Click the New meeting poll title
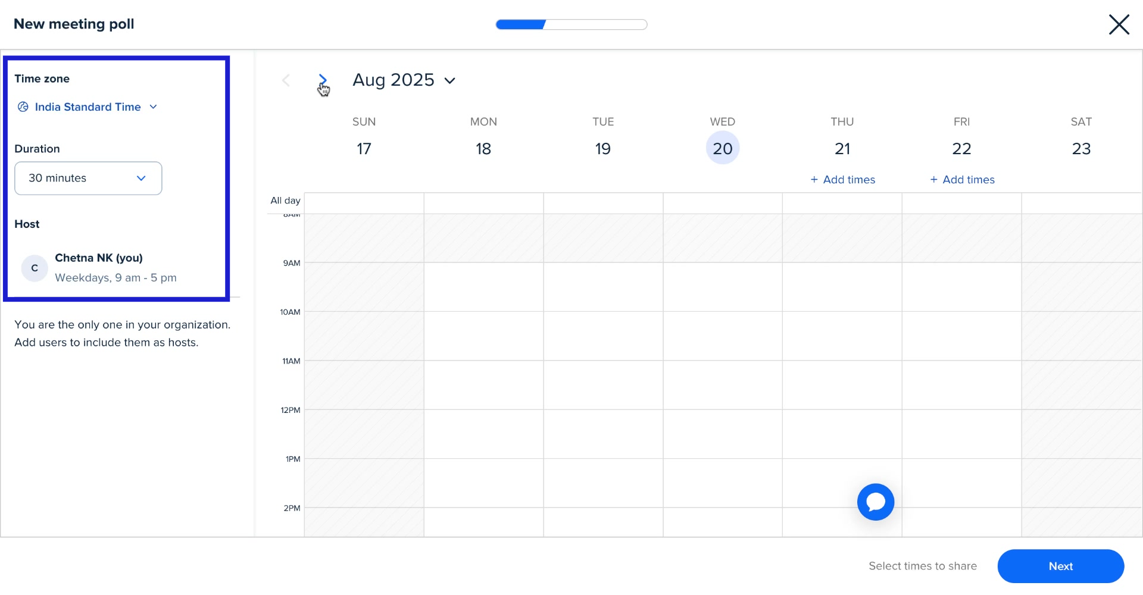 [x=73, y=24]
